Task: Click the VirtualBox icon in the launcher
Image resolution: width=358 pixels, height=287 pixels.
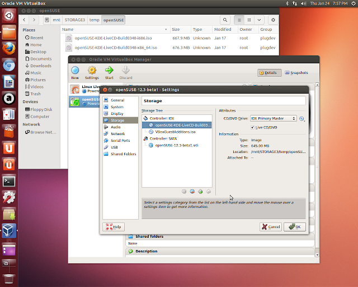Action: (x=9, y=230)
